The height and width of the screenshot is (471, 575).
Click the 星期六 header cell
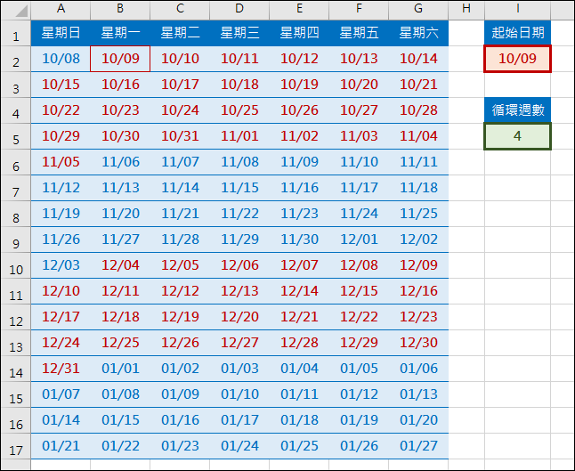pyautogui.click(x=418, y=33)
